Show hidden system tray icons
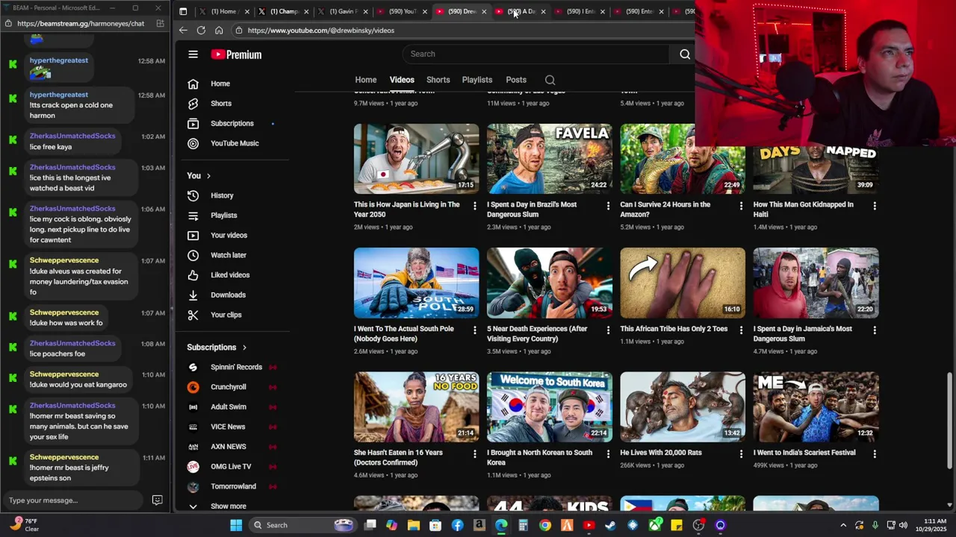The width and height of the screenshot is (956, 537). point(843,525)
